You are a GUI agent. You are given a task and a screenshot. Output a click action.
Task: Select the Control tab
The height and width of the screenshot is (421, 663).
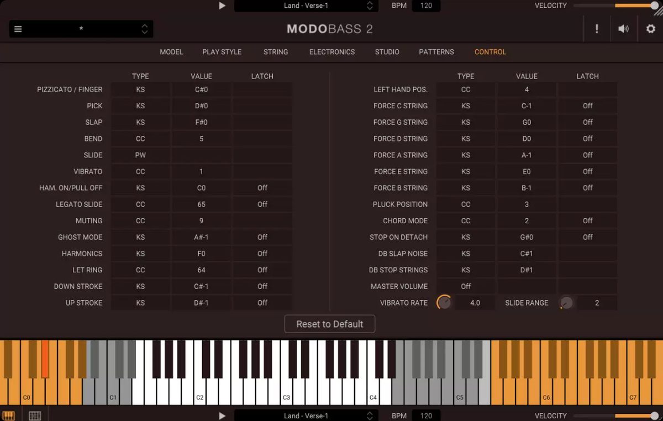pos(490,52)
